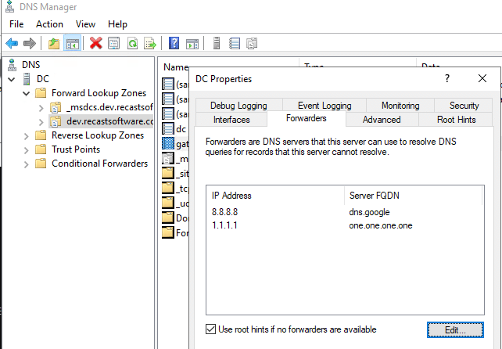Click the Up One Level folder icon

53,43
